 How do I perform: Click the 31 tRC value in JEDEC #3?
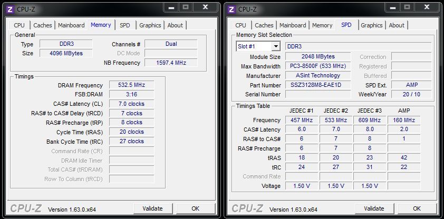point(370,167)
